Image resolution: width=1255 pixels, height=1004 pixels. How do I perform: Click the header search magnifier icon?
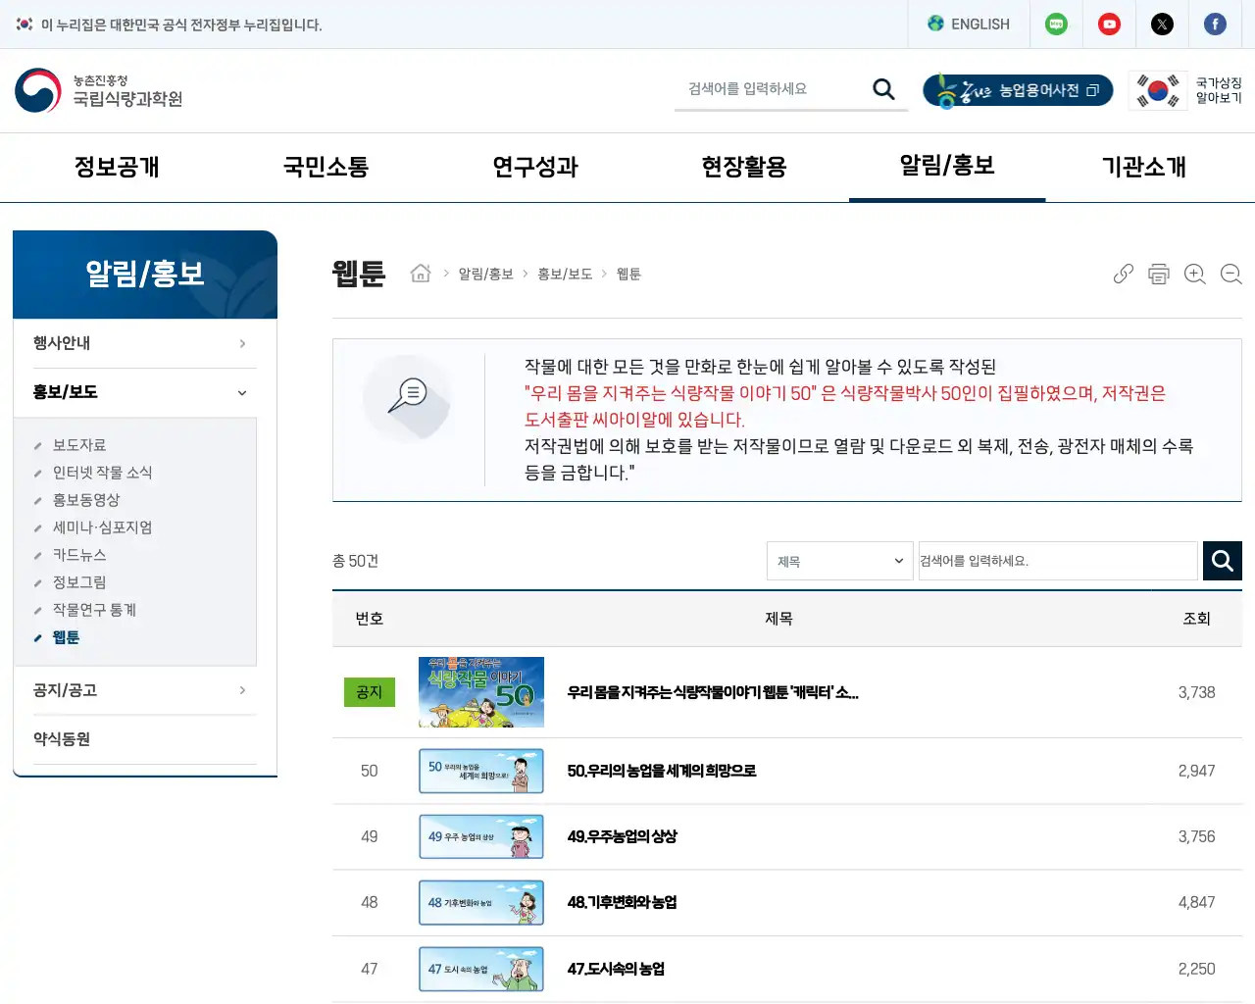tap(882, 88)
